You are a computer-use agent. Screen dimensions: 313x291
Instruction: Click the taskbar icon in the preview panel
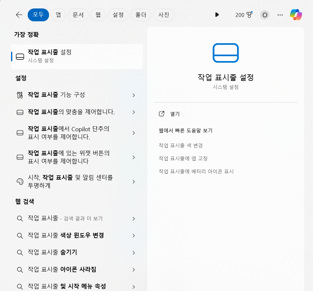(226, 53)
